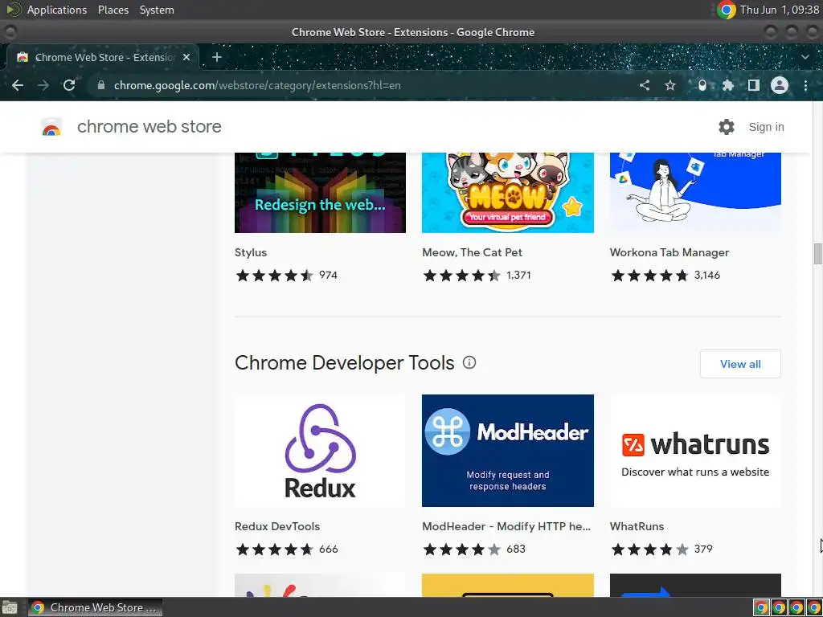
Task: Open a new tab with the plus button
Action: [217, 57]
